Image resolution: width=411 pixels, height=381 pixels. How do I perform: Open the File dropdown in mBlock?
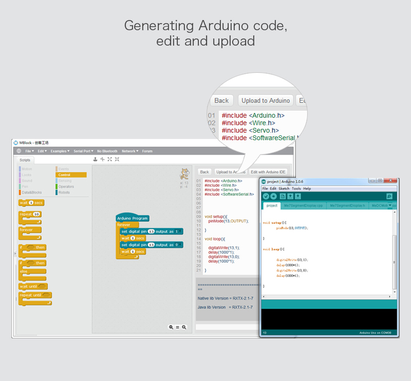(x=29, y=151)
